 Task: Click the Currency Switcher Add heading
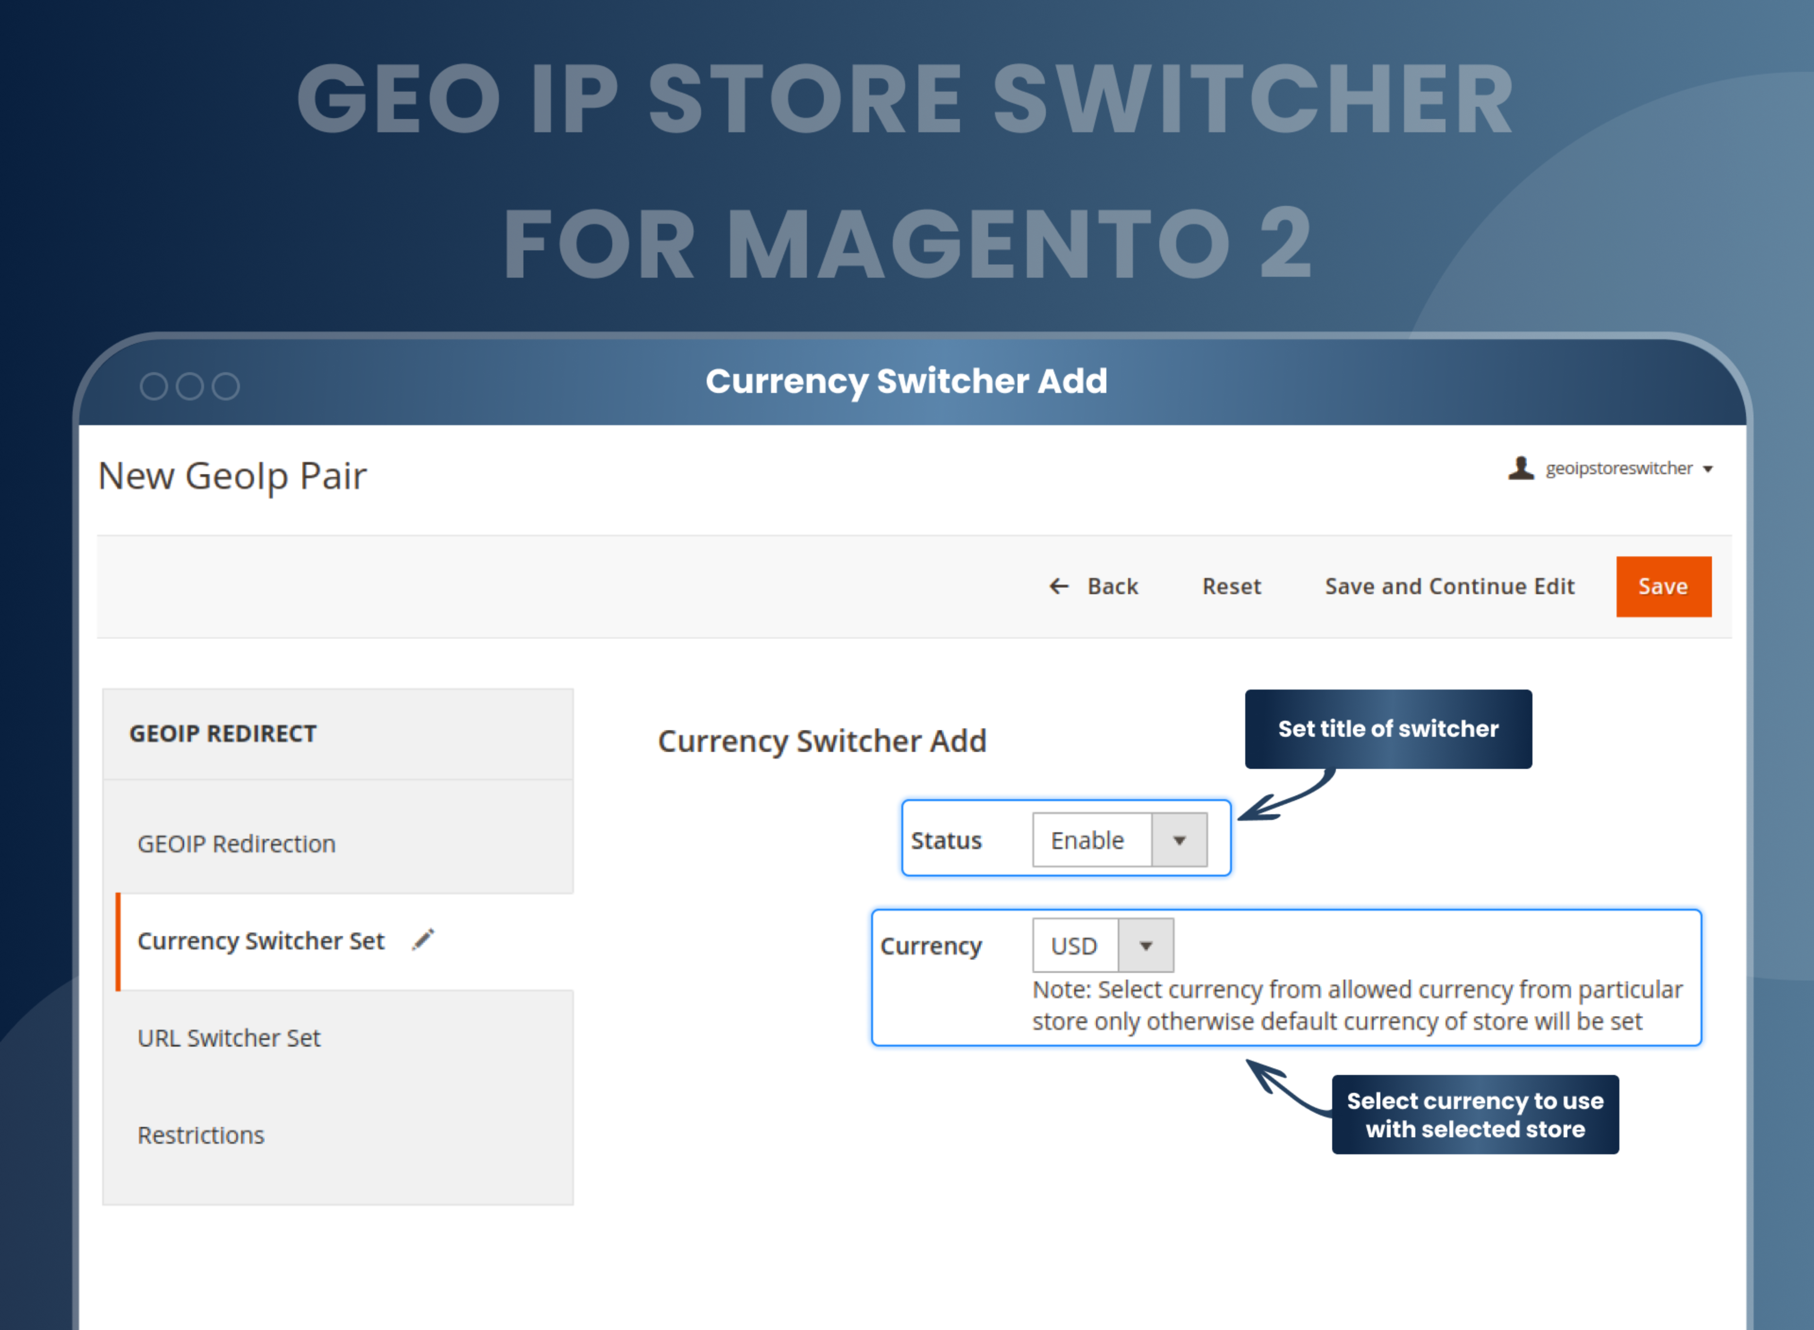pyautogui.click(x=823, y=741)
